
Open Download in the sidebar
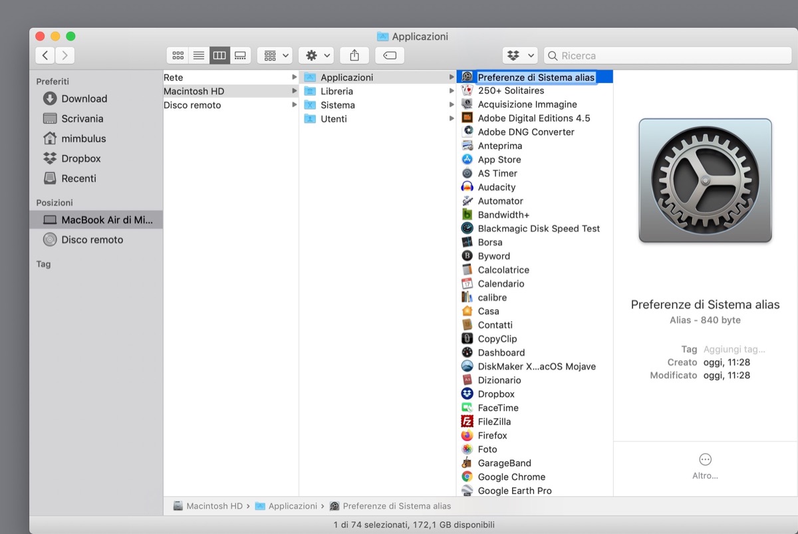coord(84,98)
